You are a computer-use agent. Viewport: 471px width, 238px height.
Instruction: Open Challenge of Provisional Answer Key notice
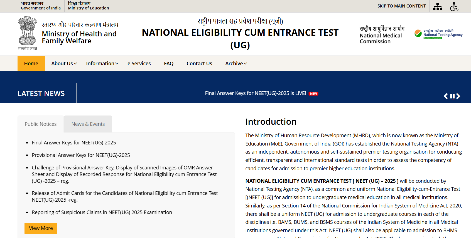click(124, 174)
